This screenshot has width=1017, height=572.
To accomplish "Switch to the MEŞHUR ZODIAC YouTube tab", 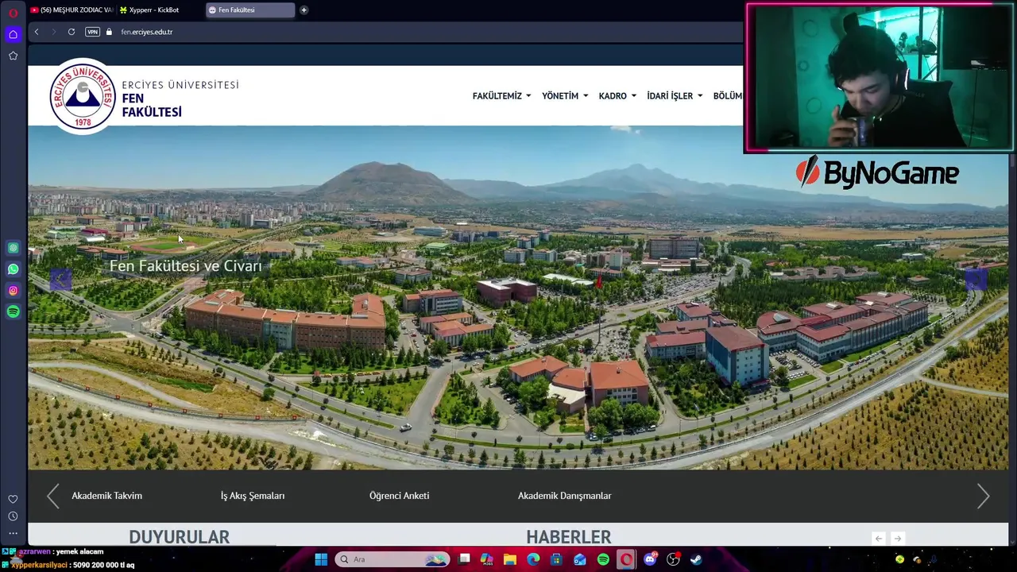I will pyautogui.click(x=72, y=10).
